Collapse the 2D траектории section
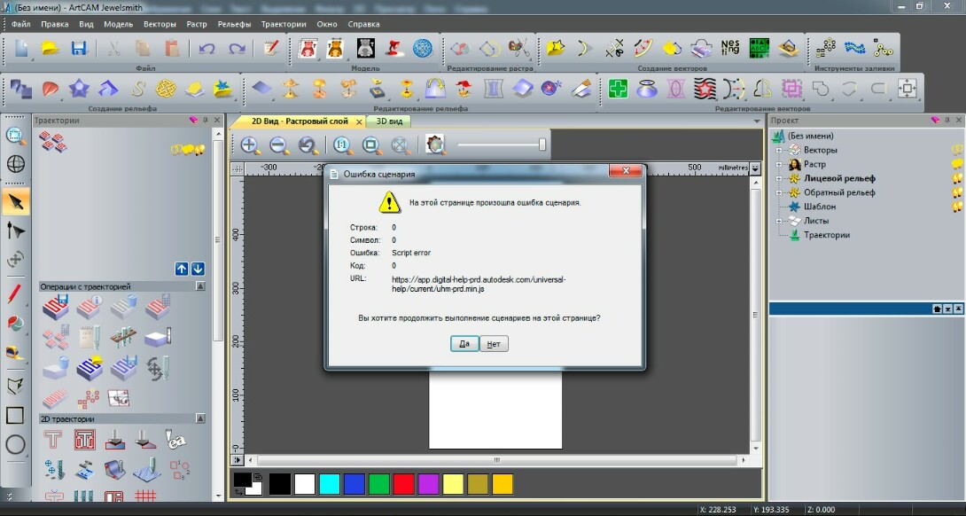 pos(200,418)
